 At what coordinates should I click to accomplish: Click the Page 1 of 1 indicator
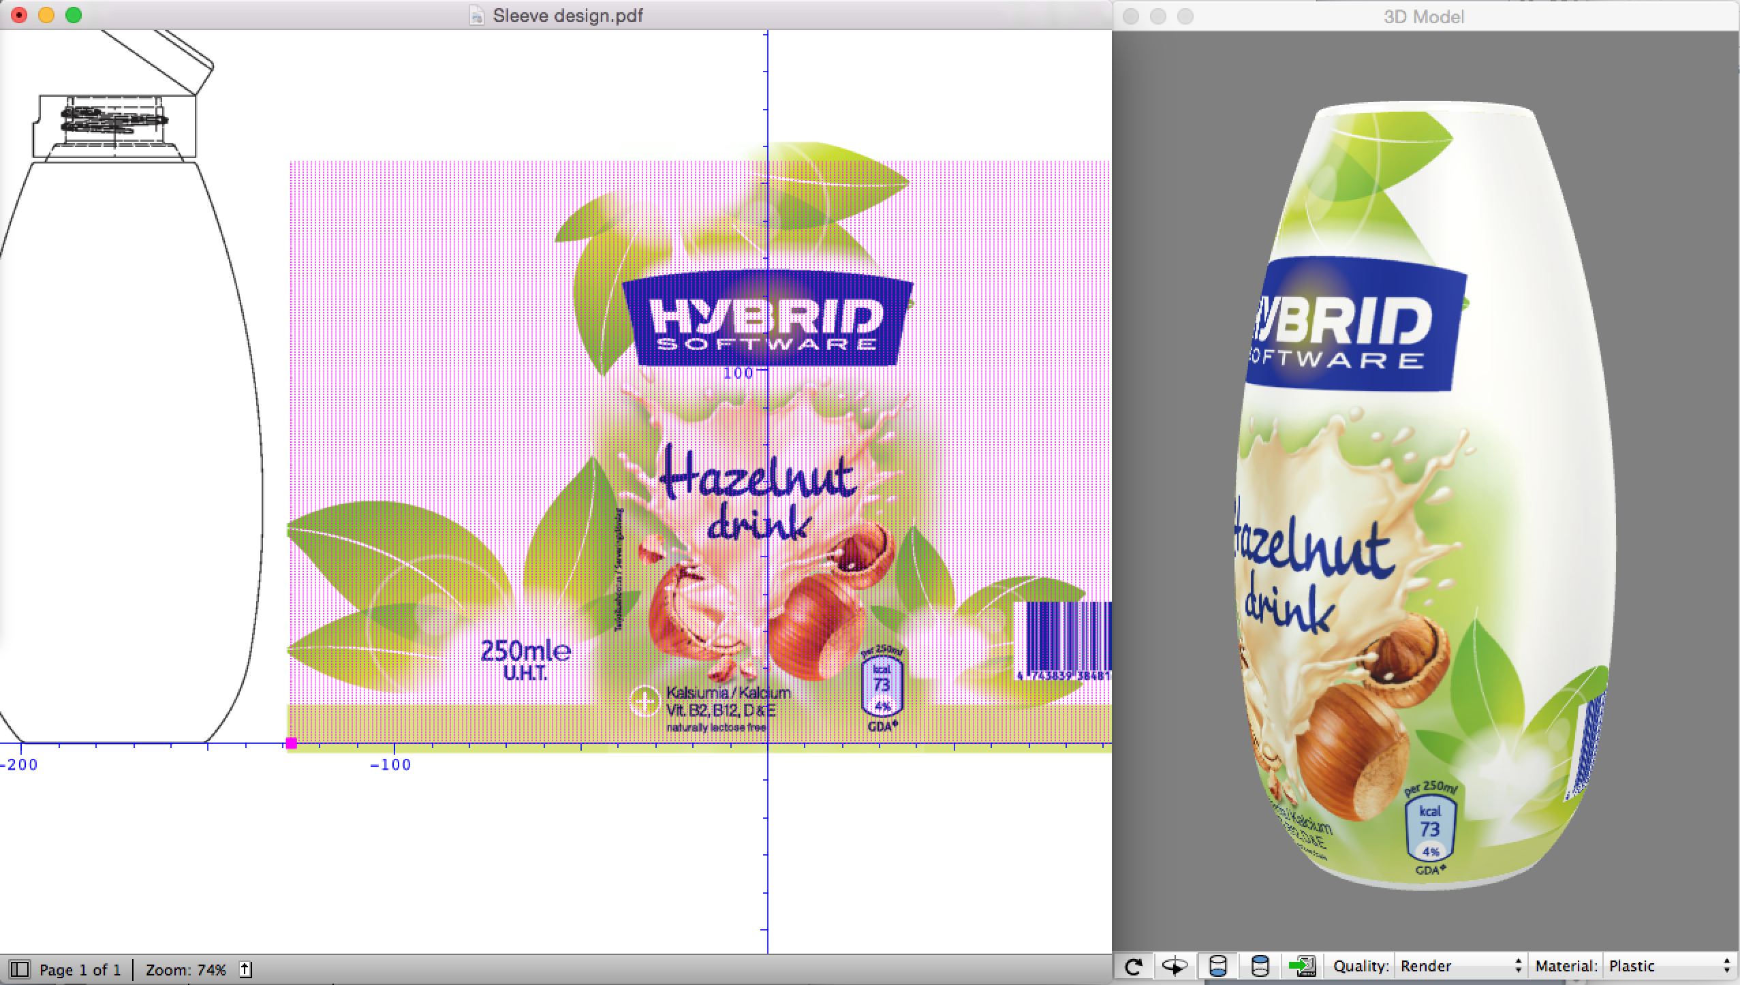pos(80,969)
